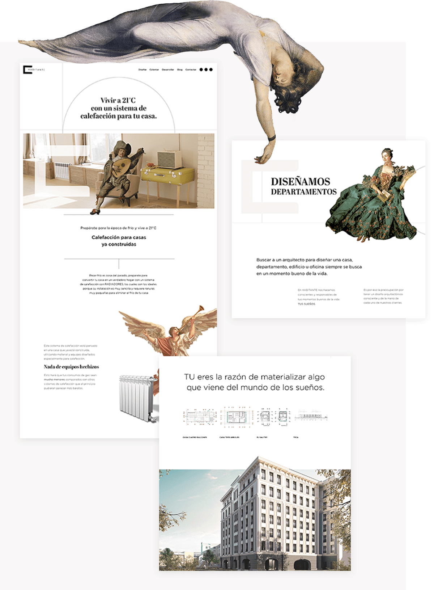This screenshot has width=434, height=590.
Task: Open the Calentar nav item
Action: coord(154,69)
